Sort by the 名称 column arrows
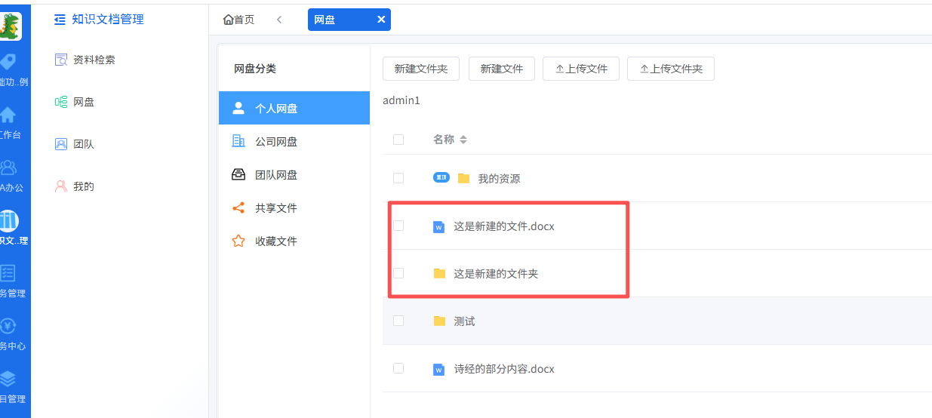Image resolution: width=932 pixels, height=418 pixels. (x=463, y=140)
